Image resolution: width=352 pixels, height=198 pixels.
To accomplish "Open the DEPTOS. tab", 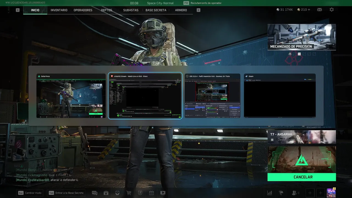I will click(x=107, y=10).
